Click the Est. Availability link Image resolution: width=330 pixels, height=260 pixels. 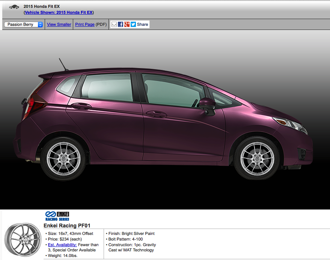click(x=62, y=245)
